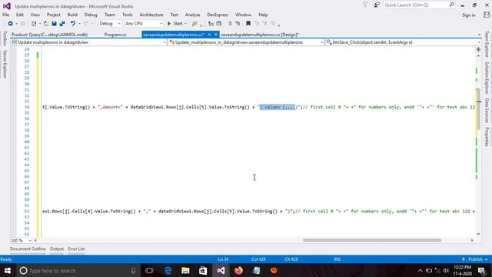The height and width of the screenshot is (277, 492).
Task: Open the project navigation combo box
Action: coord(88,42)
